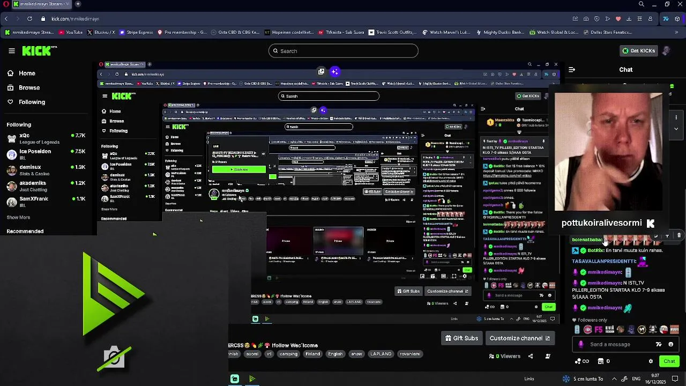This screenshot has height=386, width=686.
Task: Click the viewer list icon beside share
Action: (x=548, y=356)
